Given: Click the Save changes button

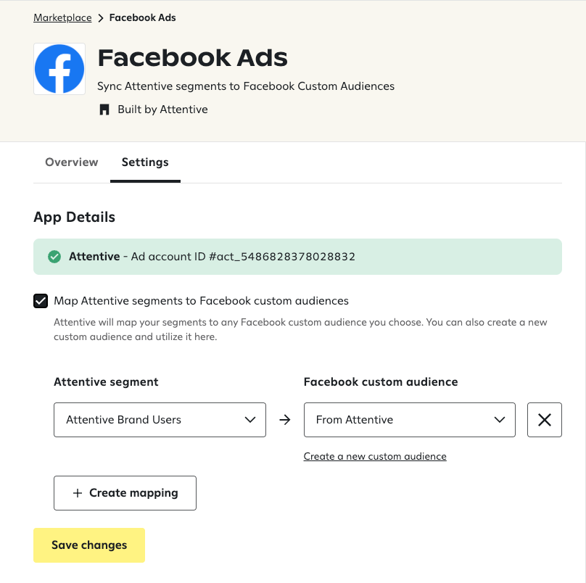Looking at the screenshot, I should (x=88, y=545).
